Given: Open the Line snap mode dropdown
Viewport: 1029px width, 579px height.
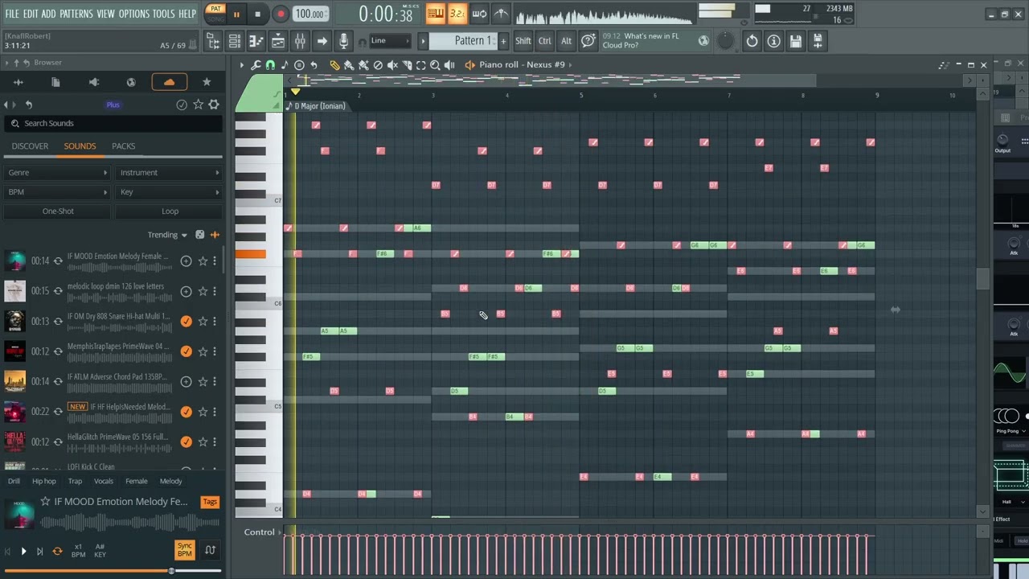Looking at the screenshot, I should [388, 41].
